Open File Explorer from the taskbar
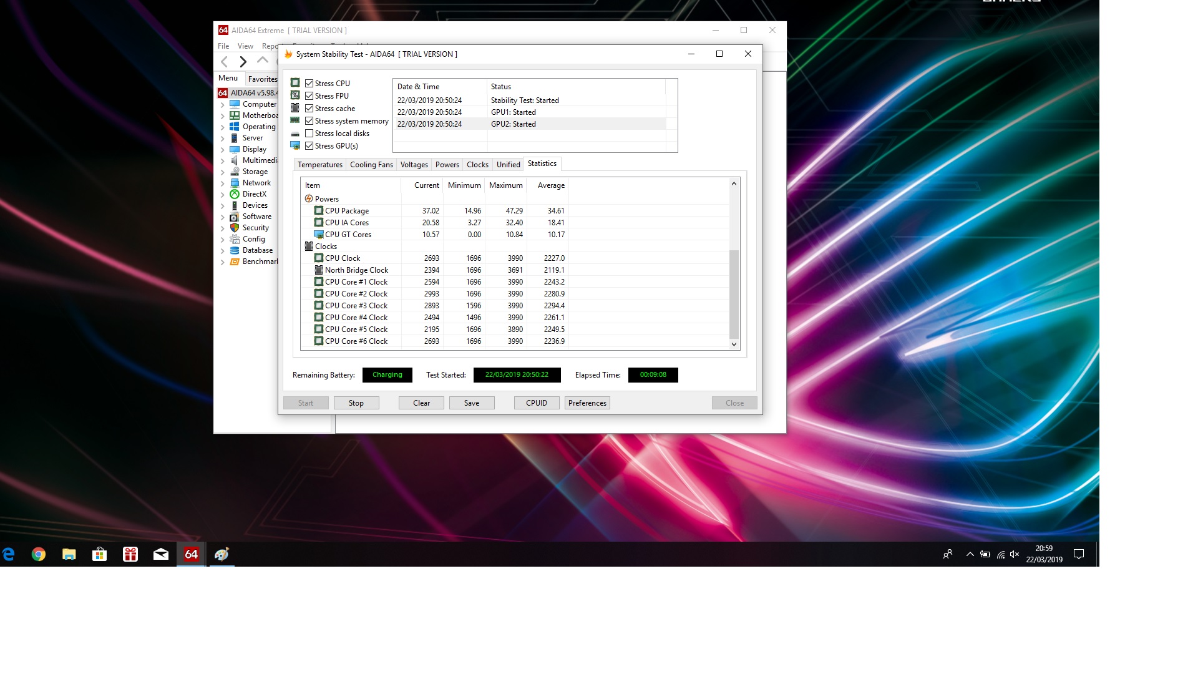Screen dimensions: 1198x674 tap(69, 554)
